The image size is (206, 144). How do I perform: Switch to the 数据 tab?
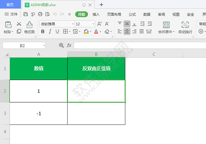tap(147, 14)
